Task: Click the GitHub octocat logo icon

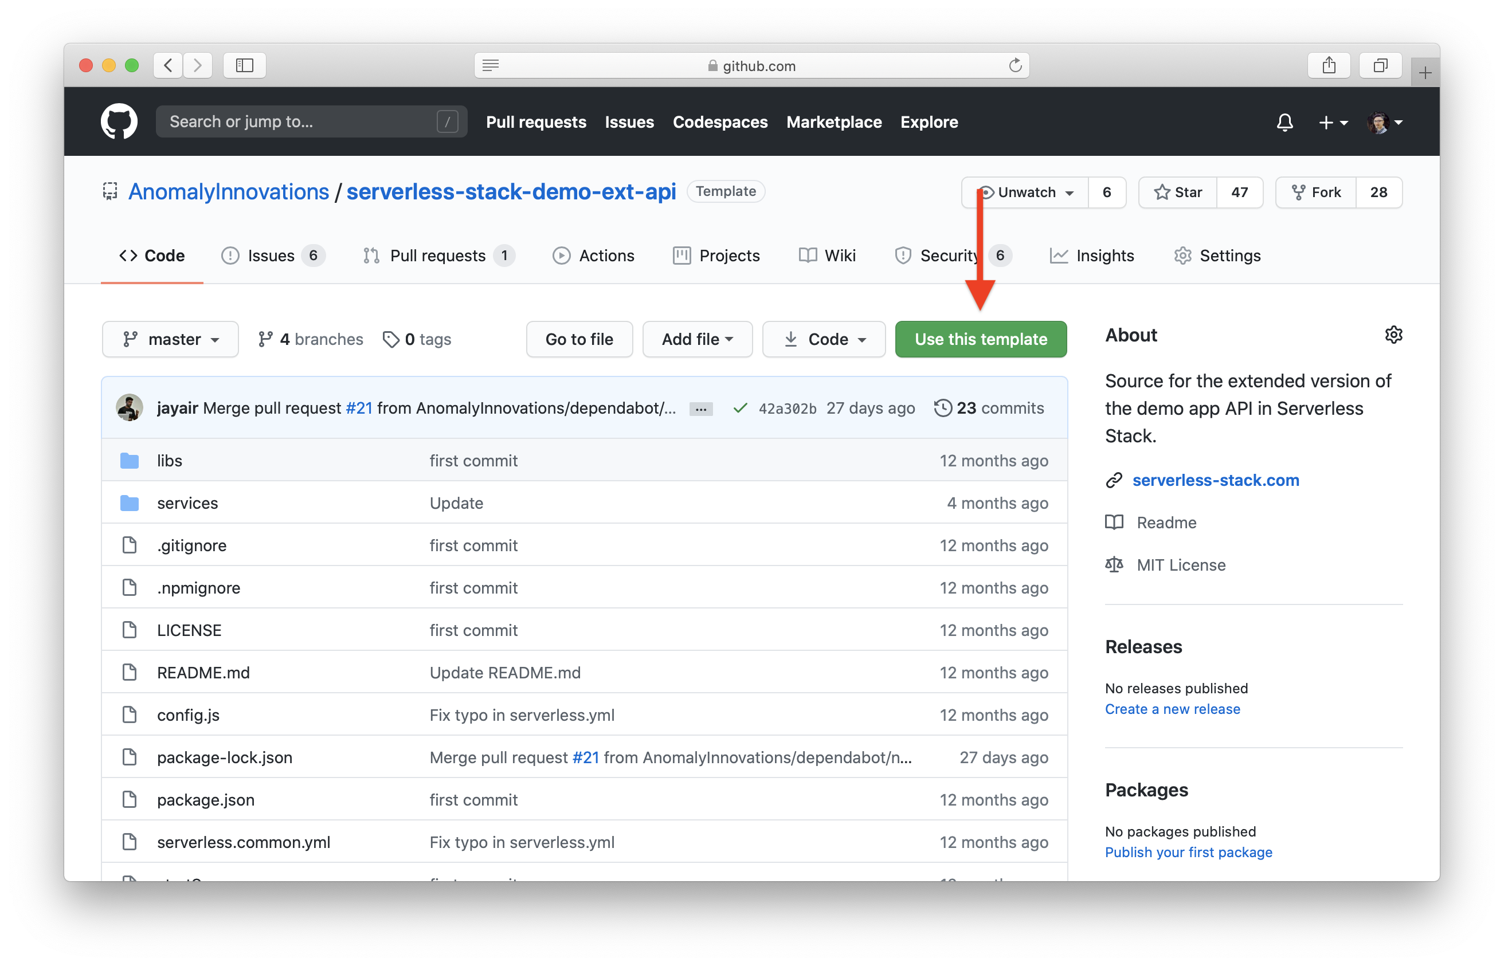Action: coord(119,121)
